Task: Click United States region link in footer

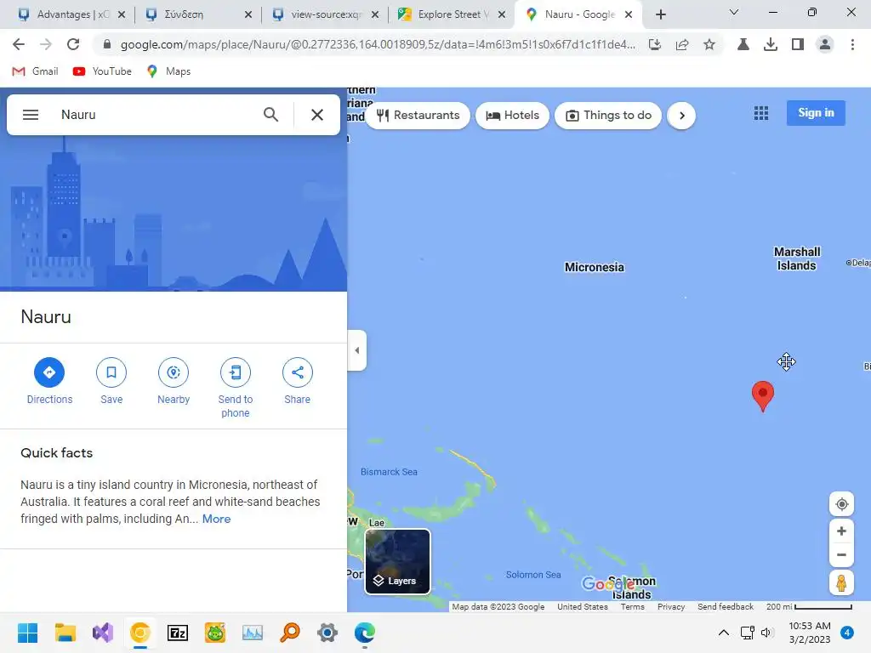Action: [x=582, y=607]
